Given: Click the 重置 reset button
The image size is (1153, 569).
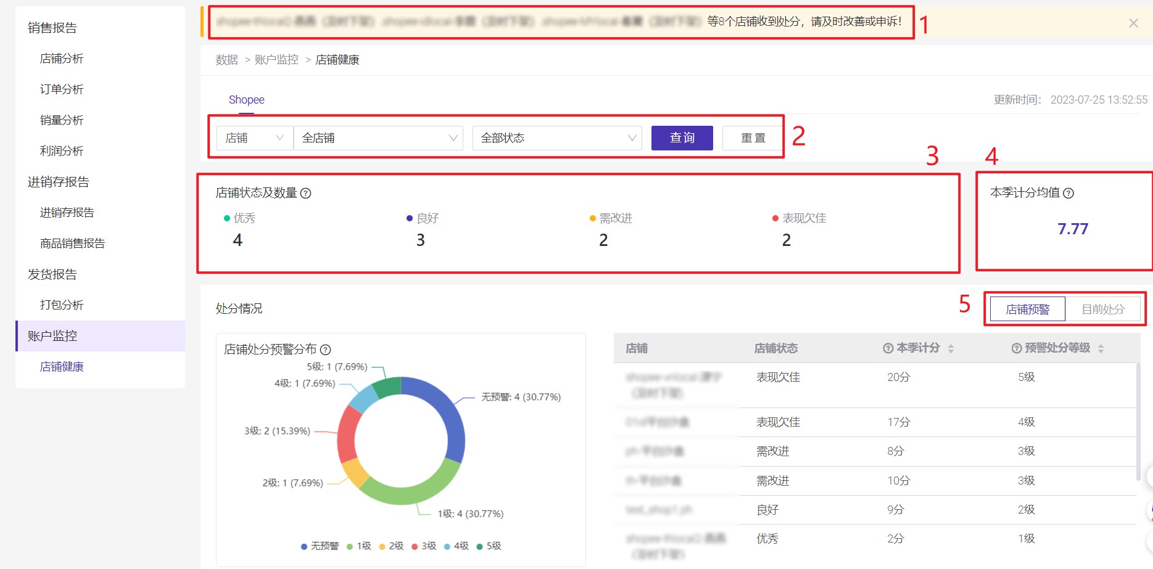Looking at the screenshot, I should click(753, 138).
